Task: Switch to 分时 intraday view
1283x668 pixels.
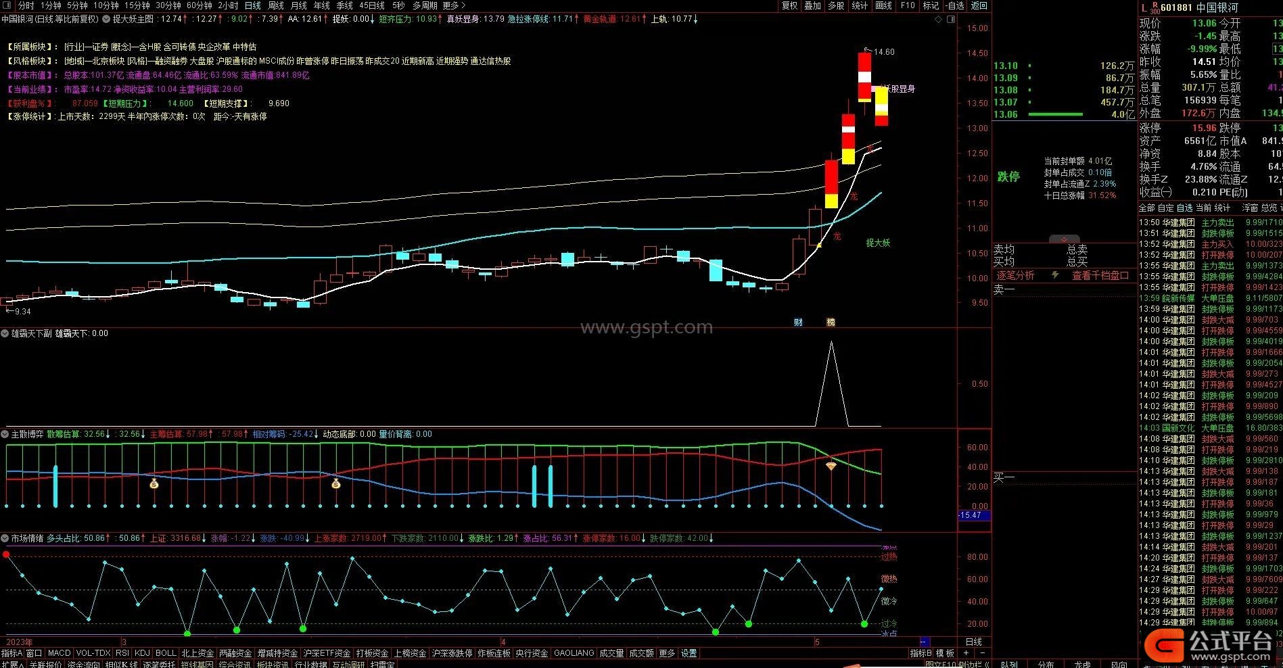Action: point(26,5)
